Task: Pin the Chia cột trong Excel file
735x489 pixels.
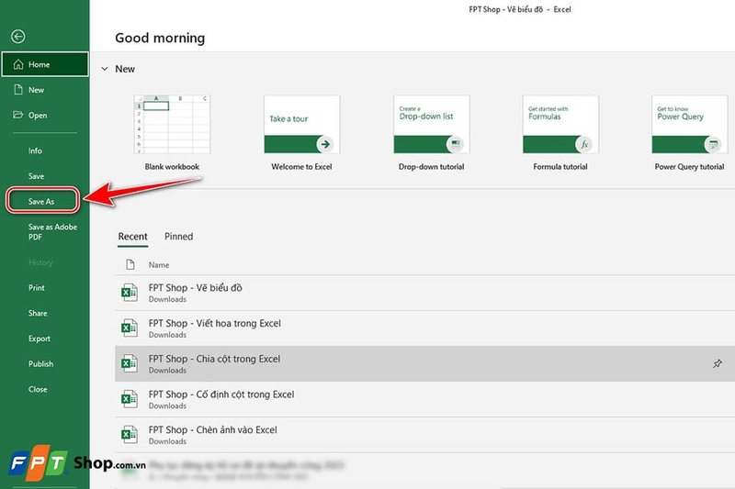Action: click(718, 363)
